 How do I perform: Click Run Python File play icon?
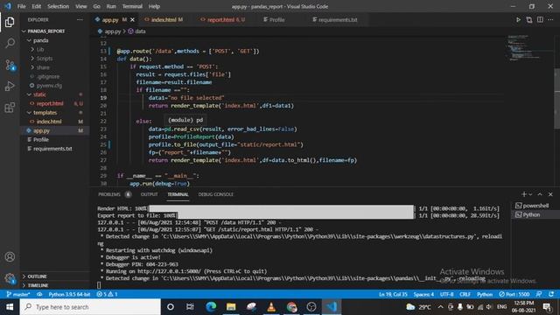(518, 20)
